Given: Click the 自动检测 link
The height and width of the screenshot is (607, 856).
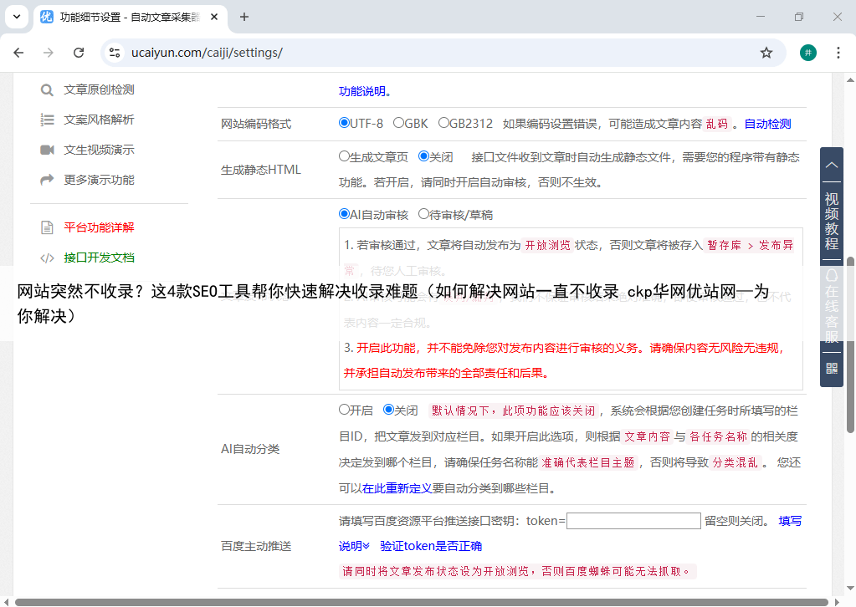Looking at the screenshot, I should 767,124.
